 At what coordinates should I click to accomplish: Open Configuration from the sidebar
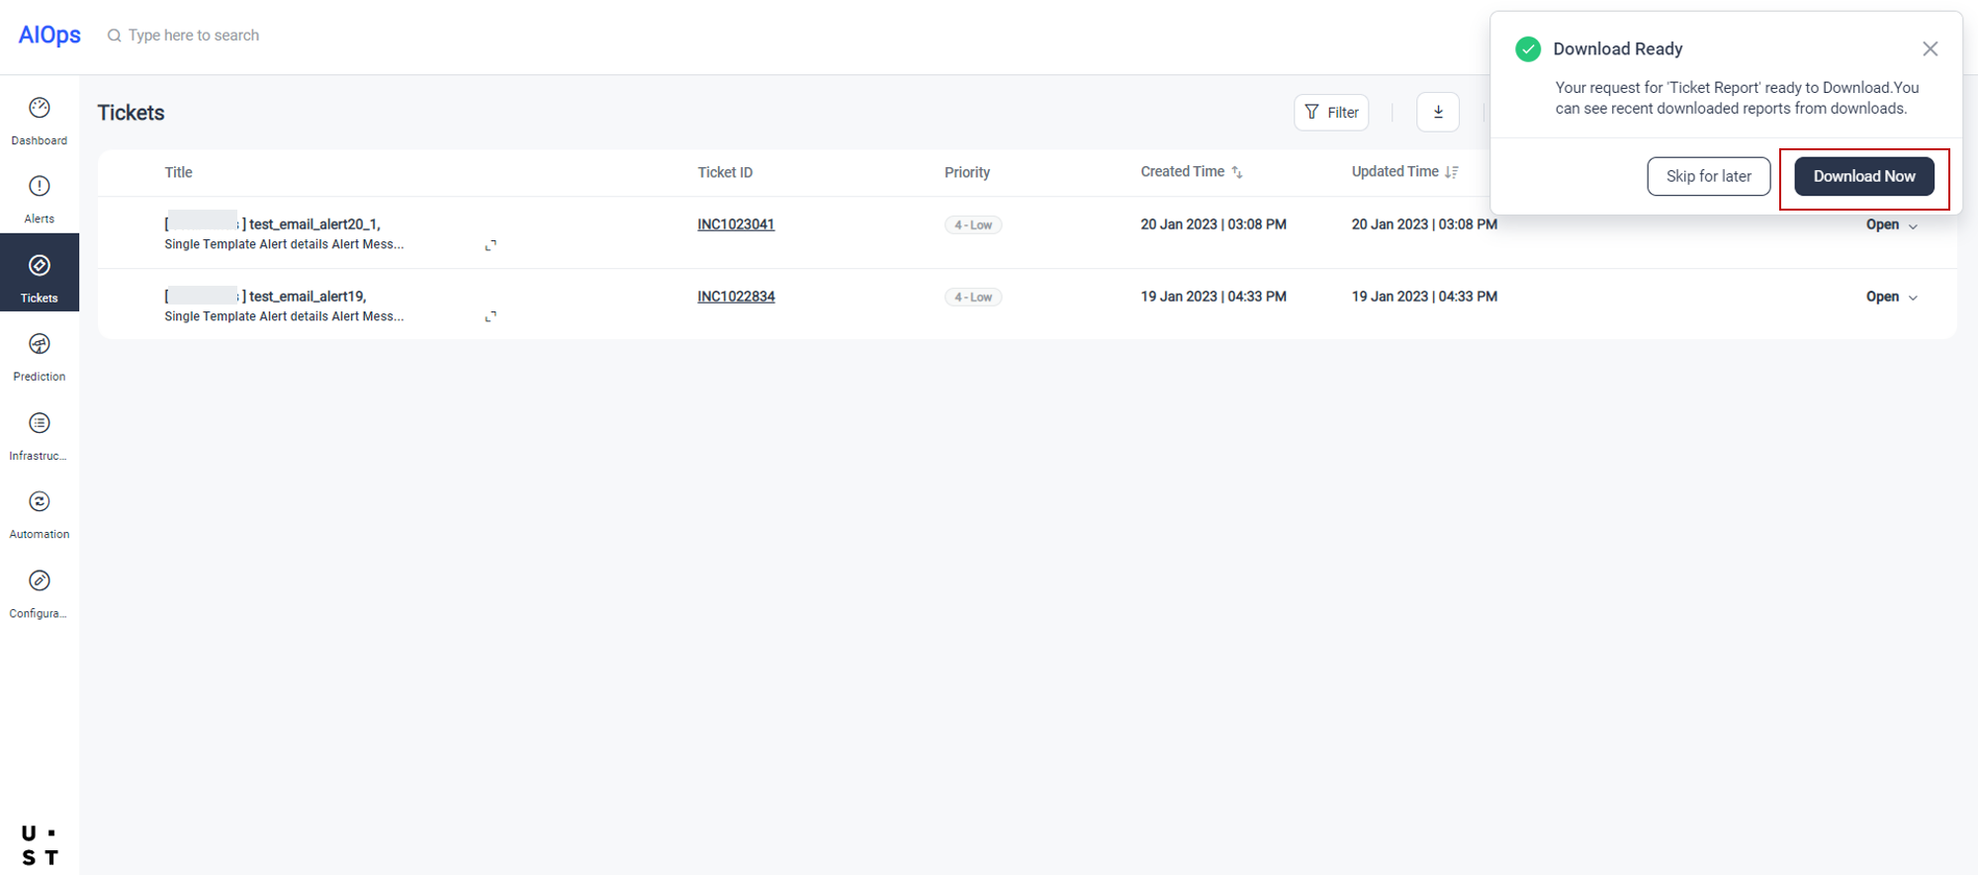(x=40, y=593)
